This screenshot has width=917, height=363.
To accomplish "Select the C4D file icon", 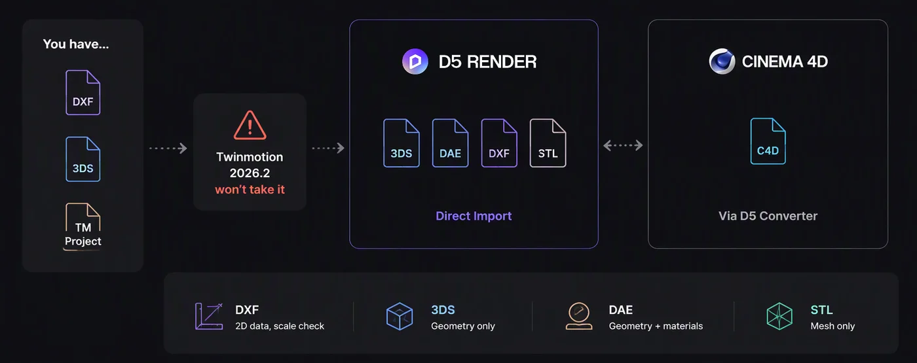I will [768, 141].
